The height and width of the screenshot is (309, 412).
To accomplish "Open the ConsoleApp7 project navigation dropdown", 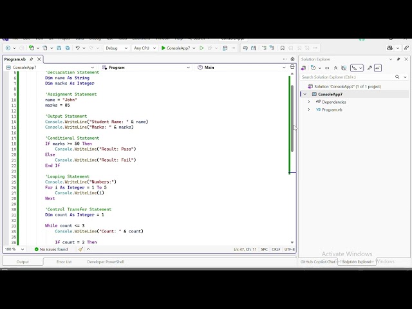I will click(x=50, y=68).
